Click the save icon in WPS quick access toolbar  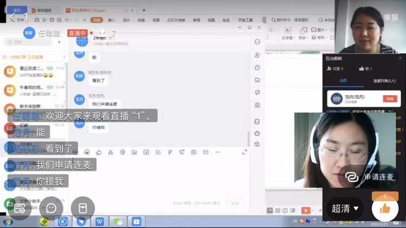tap(37, 20)
